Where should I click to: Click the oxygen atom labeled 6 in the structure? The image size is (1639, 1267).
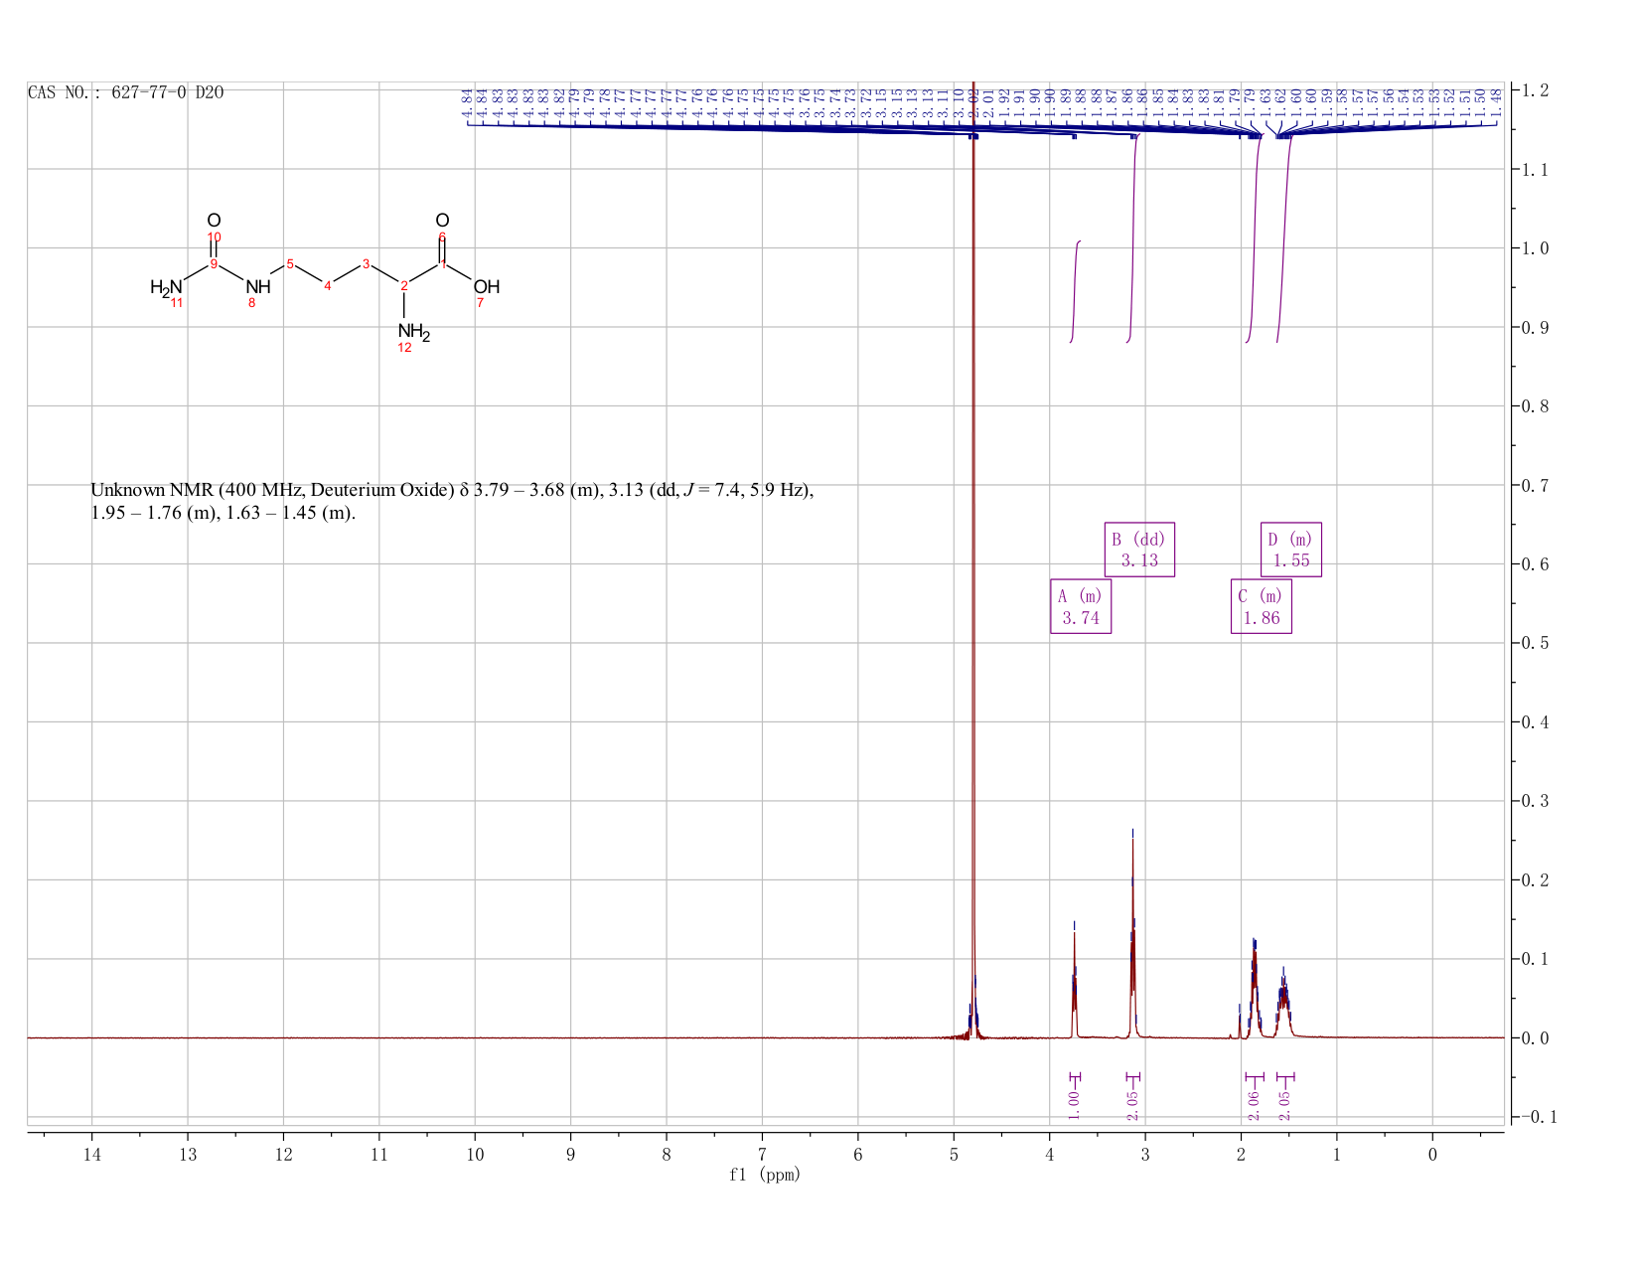442,221
